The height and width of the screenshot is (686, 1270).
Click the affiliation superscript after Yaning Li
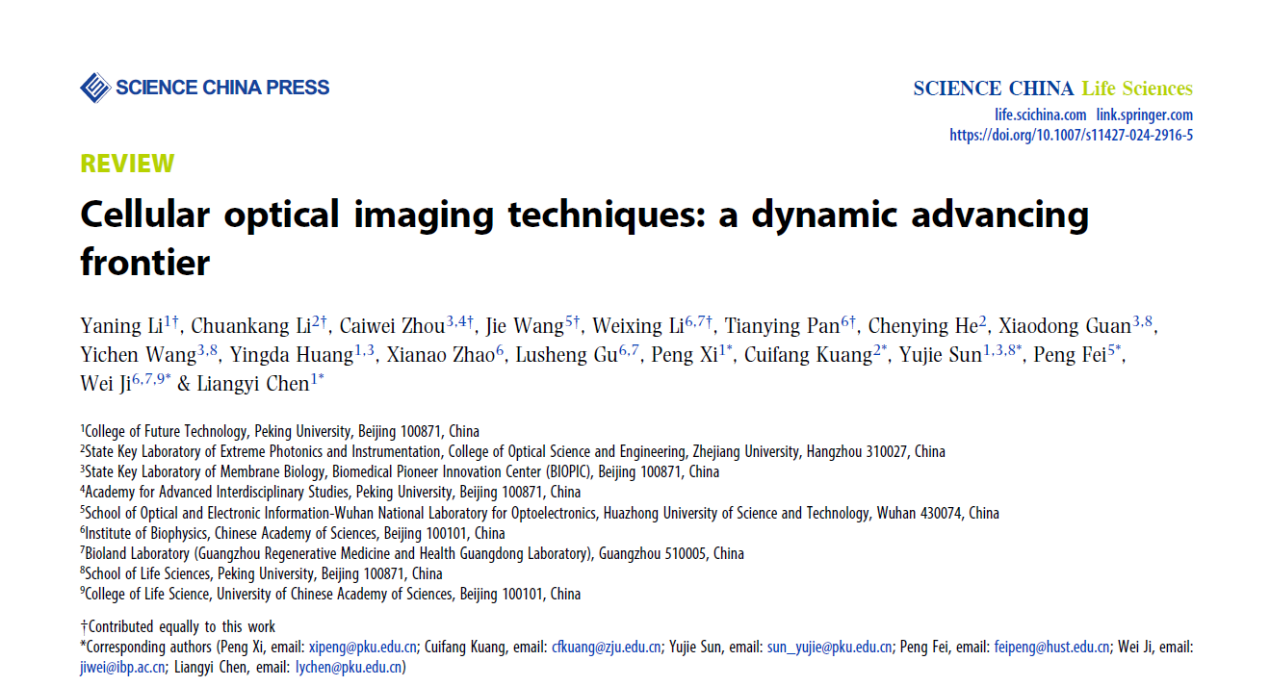point(169,321)
